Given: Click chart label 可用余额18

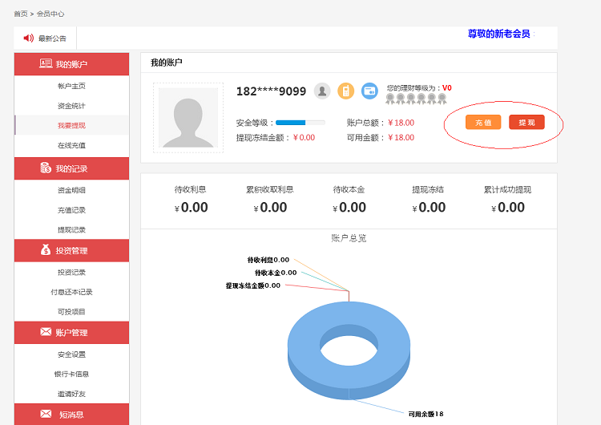Looking at the screenshot, I should tap(426, 414).
